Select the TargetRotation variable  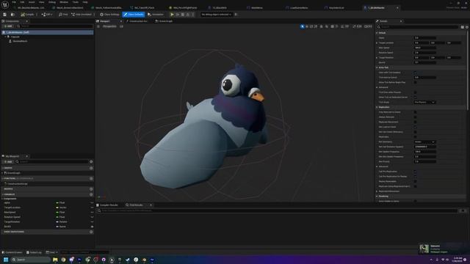click(12, 221)
